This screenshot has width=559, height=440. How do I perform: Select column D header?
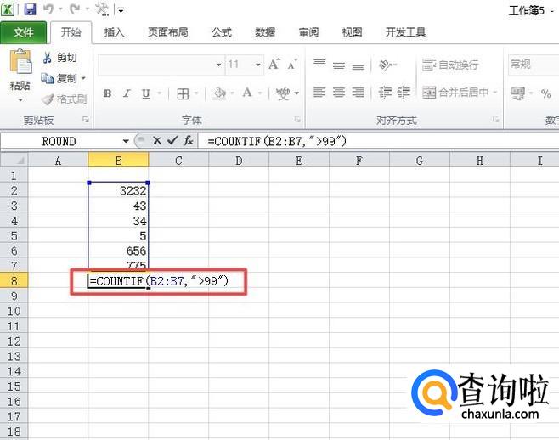239,161
